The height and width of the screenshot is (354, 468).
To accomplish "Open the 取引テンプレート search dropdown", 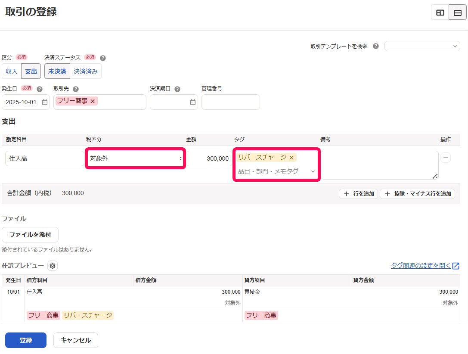I will click(422, 46).
